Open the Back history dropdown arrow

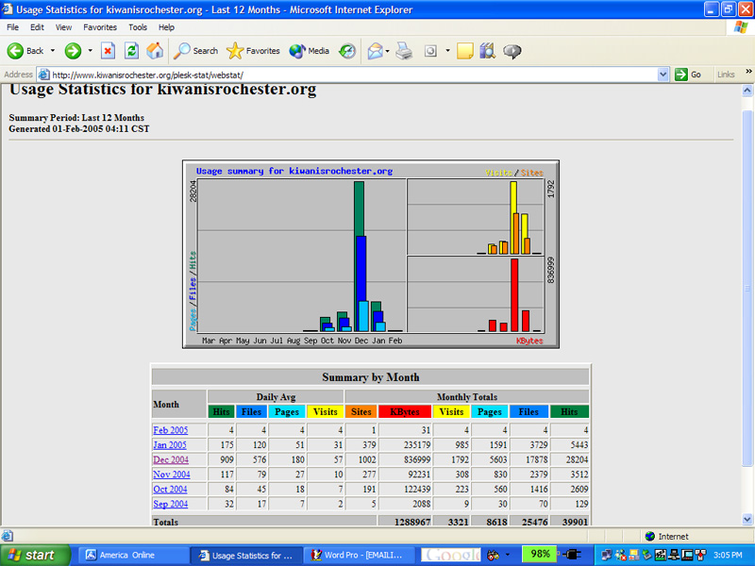[x=53, y=51]
